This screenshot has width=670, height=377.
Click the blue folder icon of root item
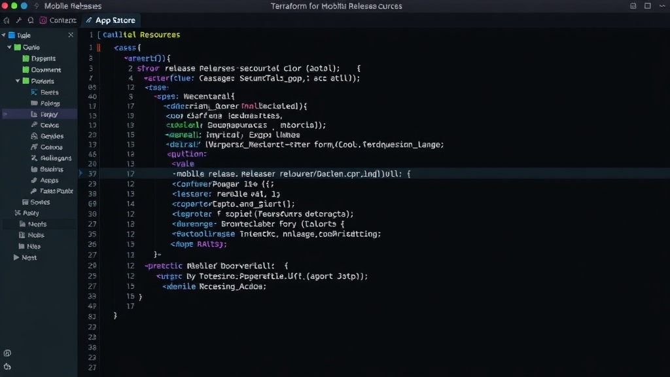[x=12, y=35]
